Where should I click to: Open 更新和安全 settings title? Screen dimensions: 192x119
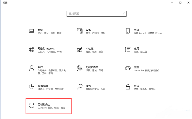click(44, 104)
